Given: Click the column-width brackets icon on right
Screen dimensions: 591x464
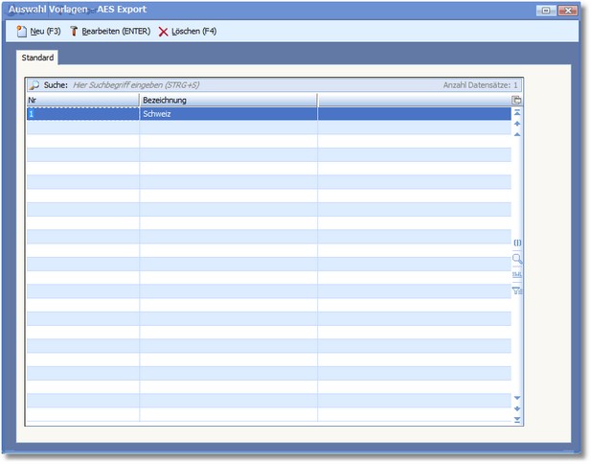Looking at the screenshot, I should (x=517, y=244).
